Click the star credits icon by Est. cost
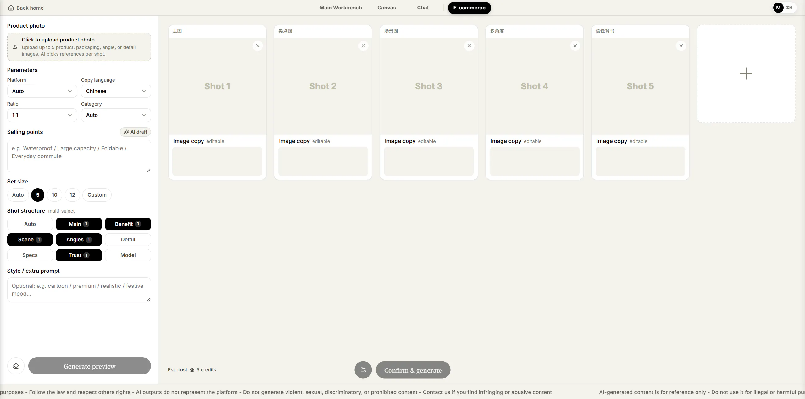 (192, 370)
